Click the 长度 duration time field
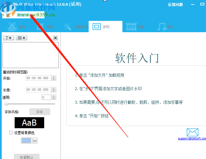Viewport: 206px width, 159px height. (x=38, y=90)
